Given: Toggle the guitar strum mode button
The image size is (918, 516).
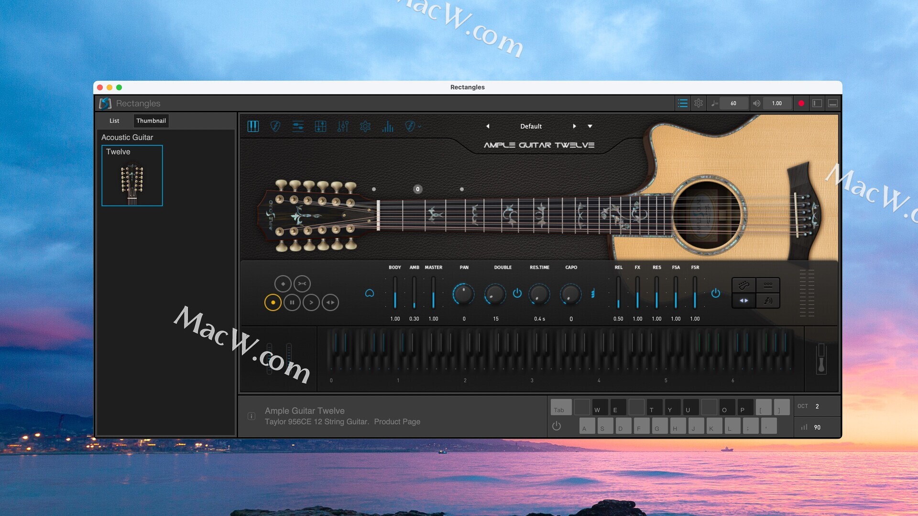Looking at the screenshot, I should [x=744, y=285].
